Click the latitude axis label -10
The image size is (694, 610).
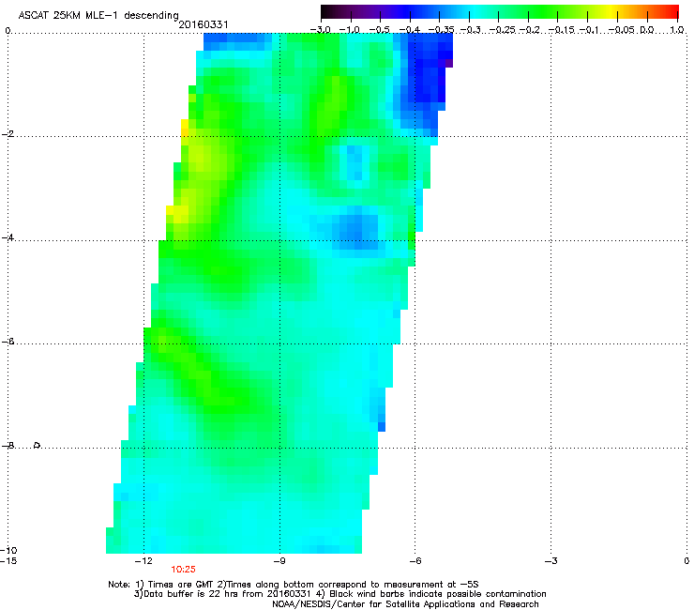point(8,550)
